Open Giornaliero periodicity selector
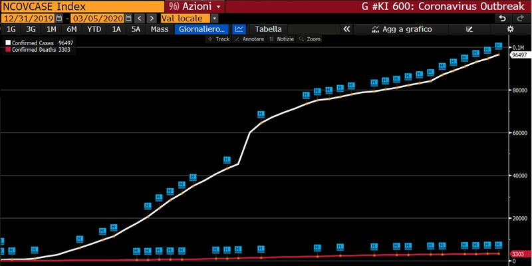 202,29
